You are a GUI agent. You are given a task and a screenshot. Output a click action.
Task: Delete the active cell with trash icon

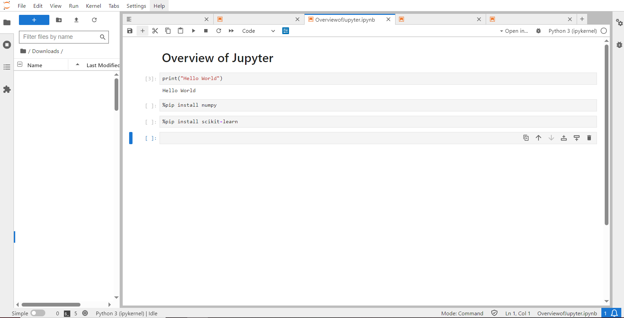click(x=589, y=138)
